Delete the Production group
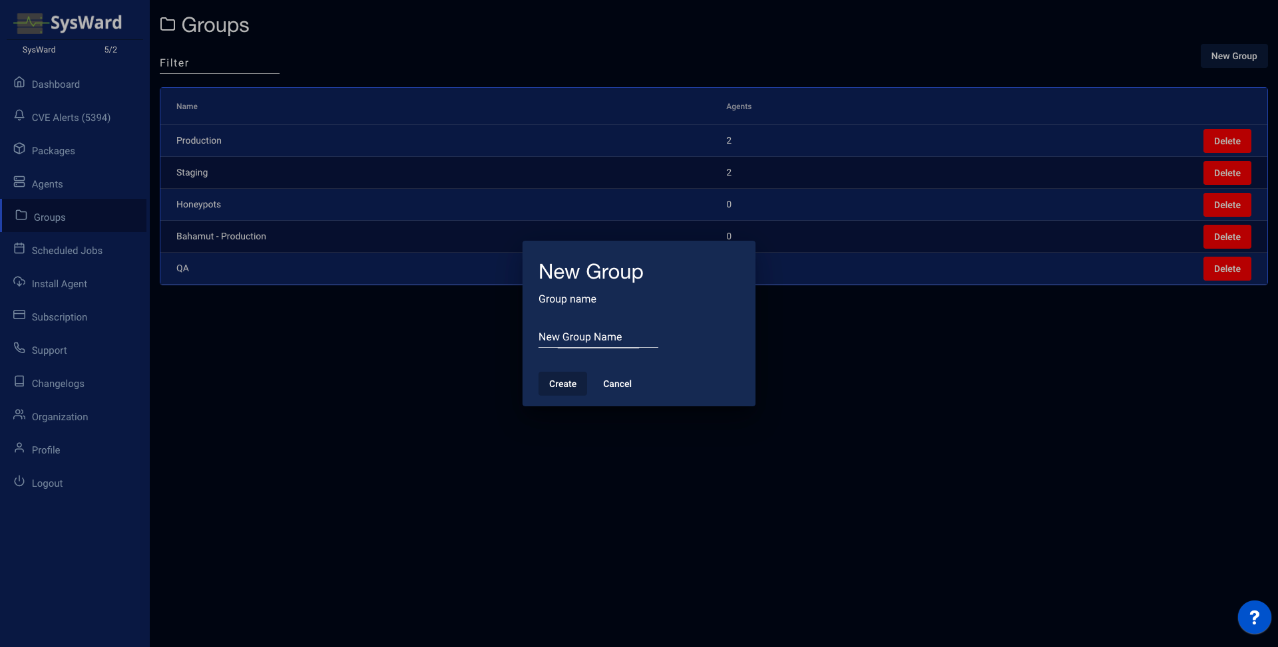The width and height of the screenshot is (1278, 647). pos(1227,141)
